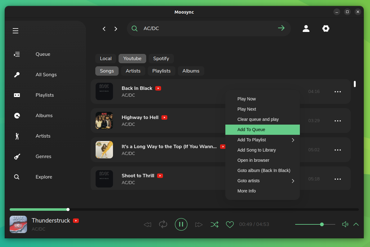The height and width of the screenshot is (247, 370).
Task: Collapse the now playing panel chevron
Action: pyautogui.click(x=356, y=224)
